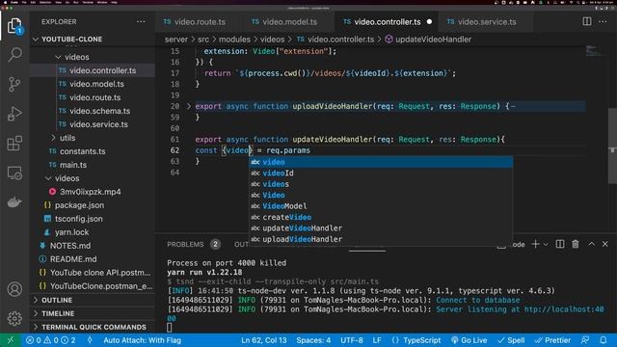The height and width of the screenshot is (347, 617).
Task: Open the Docker view in the activity bar
Action: 14,202
